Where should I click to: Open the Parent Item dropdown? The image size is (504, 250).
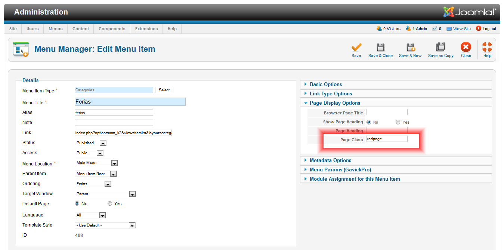[96, 174]
